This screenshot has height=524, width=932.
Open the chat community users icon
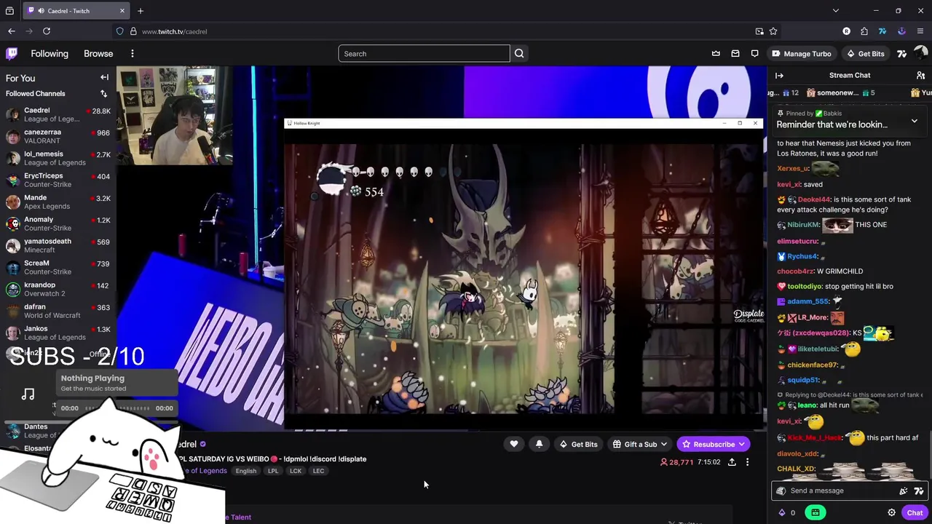920,75
